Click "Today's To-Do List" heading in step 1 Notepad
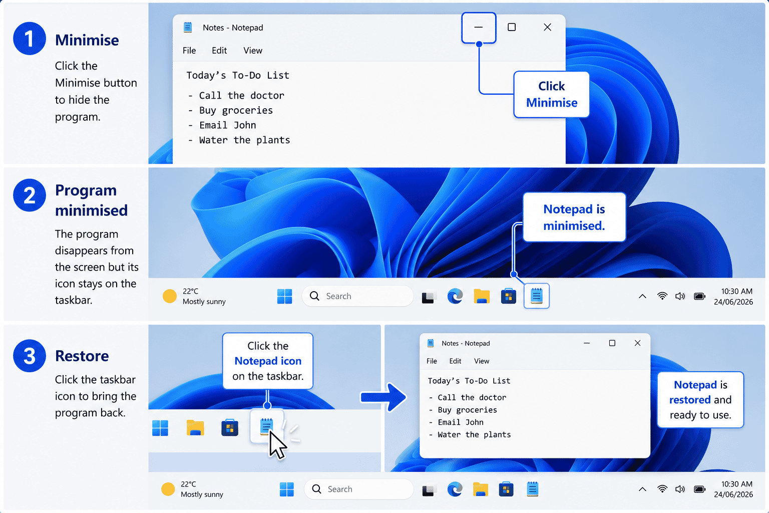 tap(238, 75)
